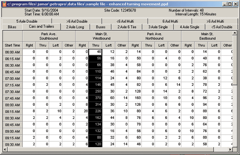Click the Northbound Left column header

162,45
